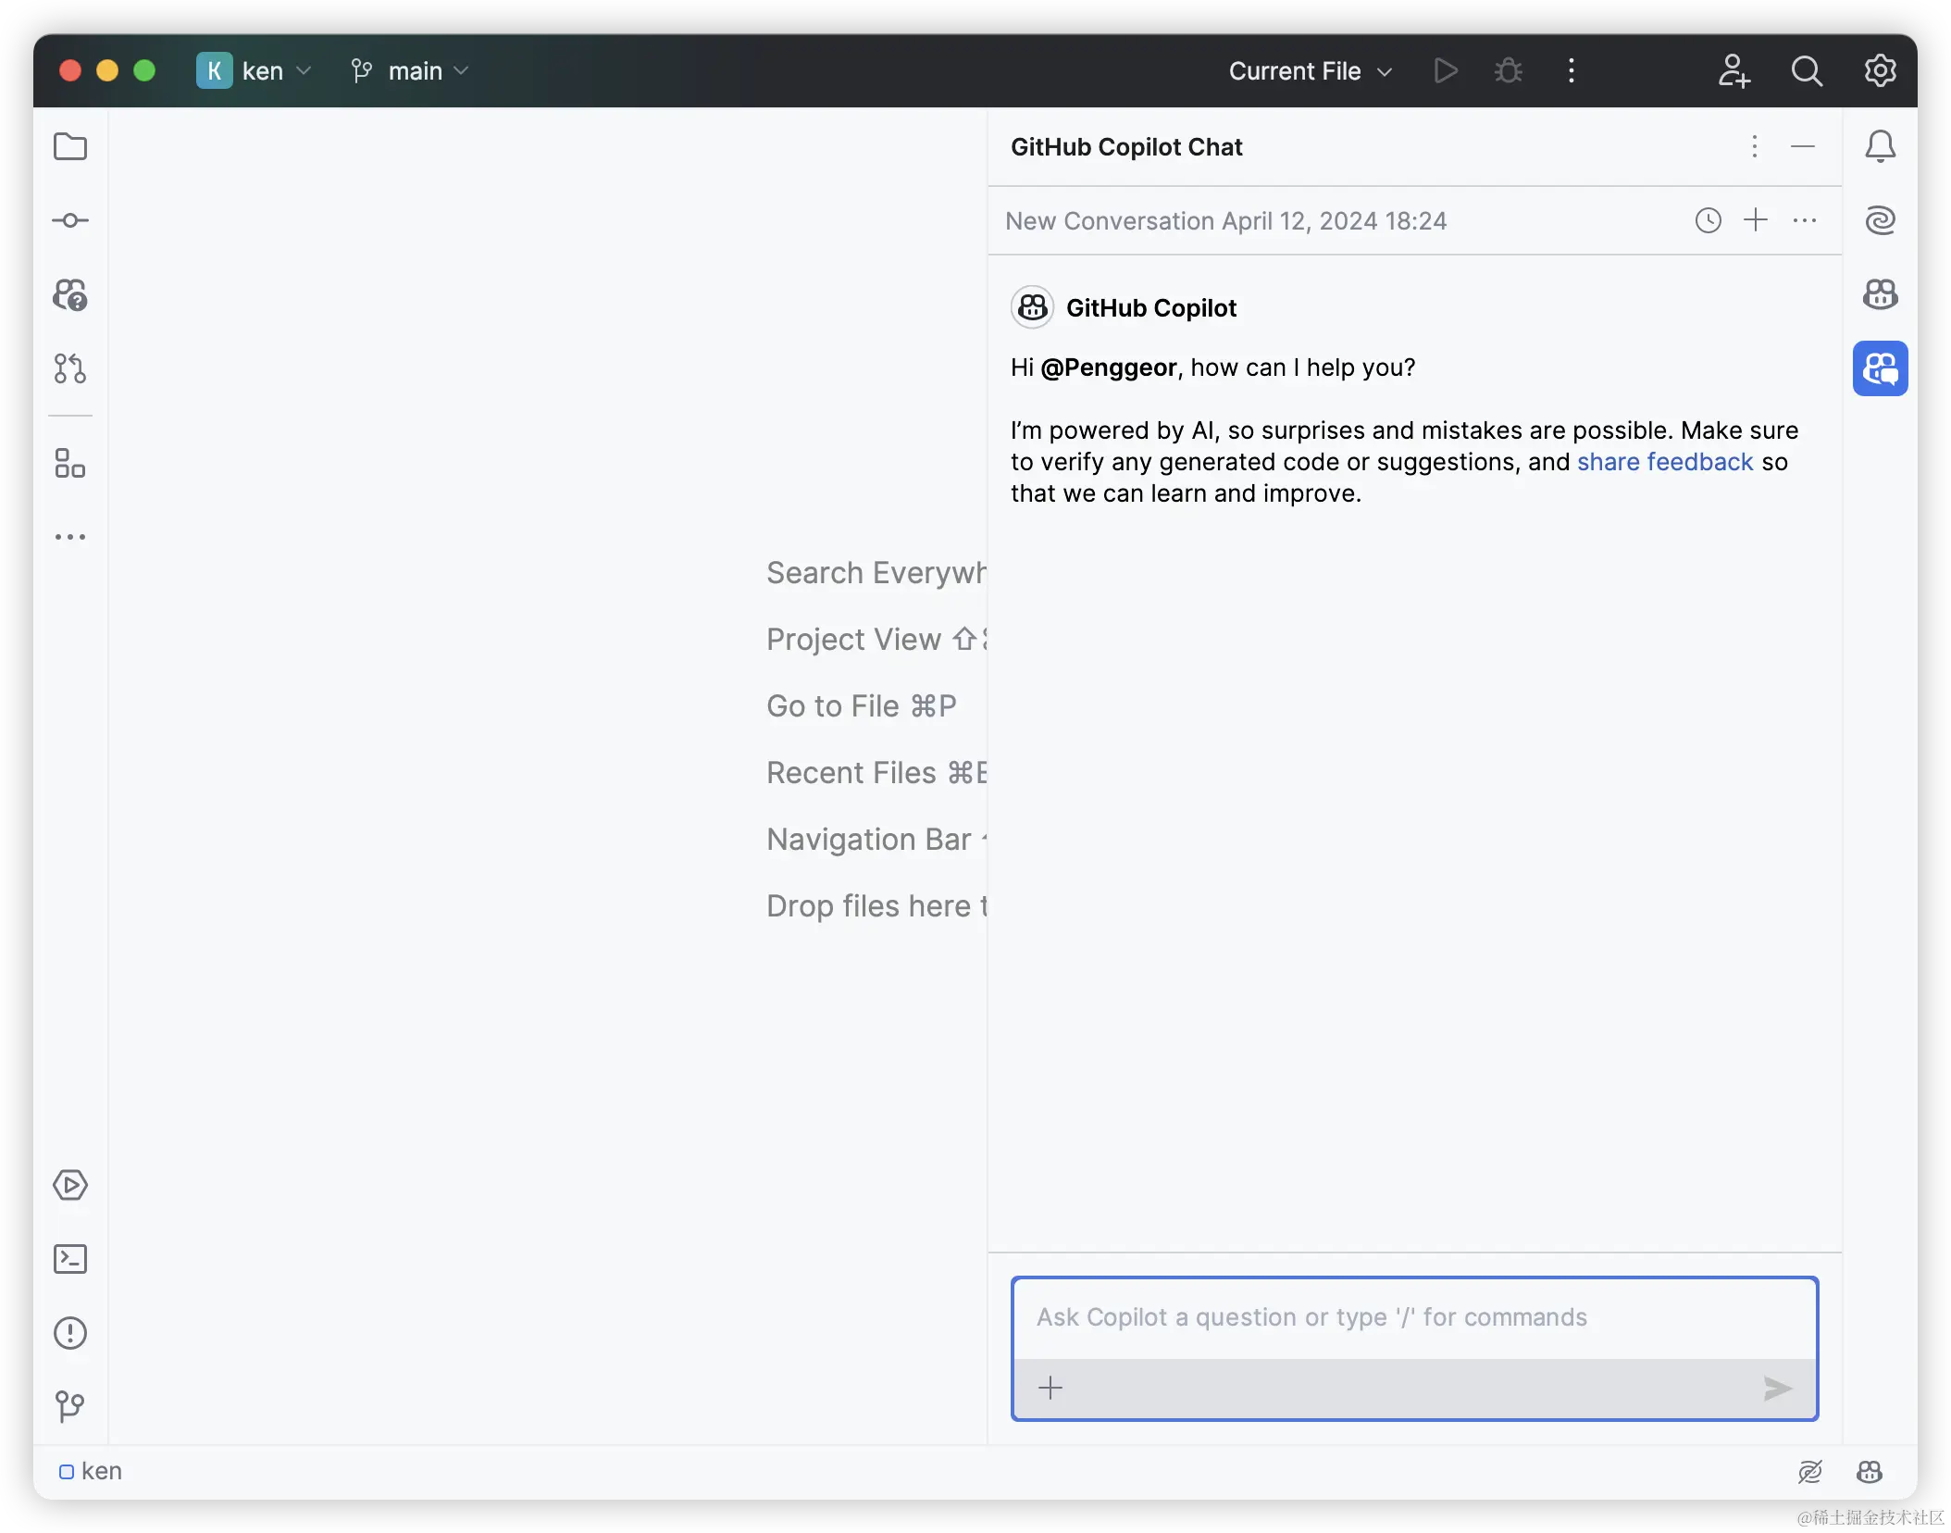This screenshot has width=1951, height=1533.
Task: Start a new Copilot conversation
Action: click(1756, 220)
